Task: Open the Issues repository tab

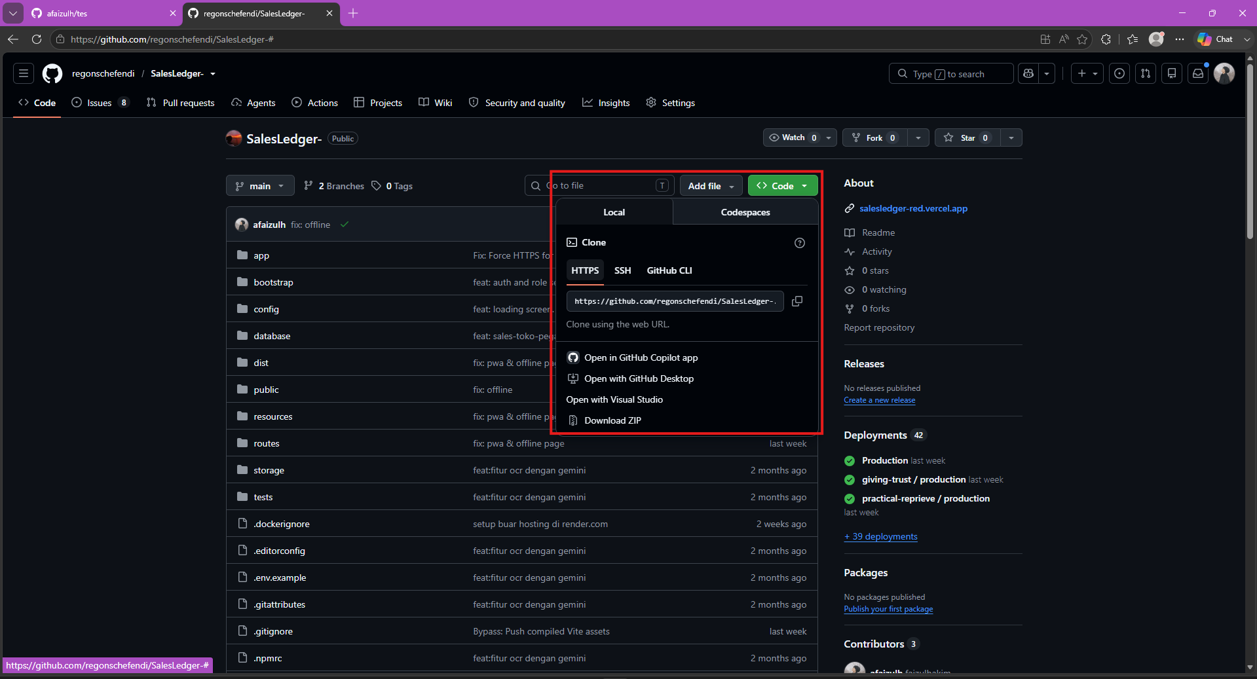Action: point(100,103)
